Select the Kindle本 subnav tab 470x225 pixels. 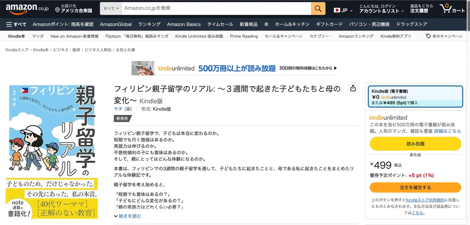[16, 36]
